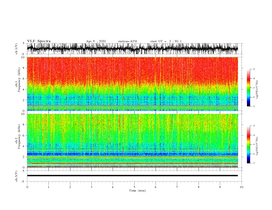The height and width of the screenshot is (210, 272).
Task: Click the "Time (min)" axis label
Action: pyautogui.click(x=137, y=190)
